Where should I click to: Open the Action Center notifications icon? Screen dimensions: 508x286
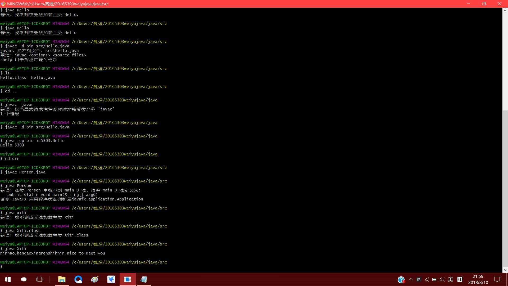pyautogui.click(x=497, y=279)
